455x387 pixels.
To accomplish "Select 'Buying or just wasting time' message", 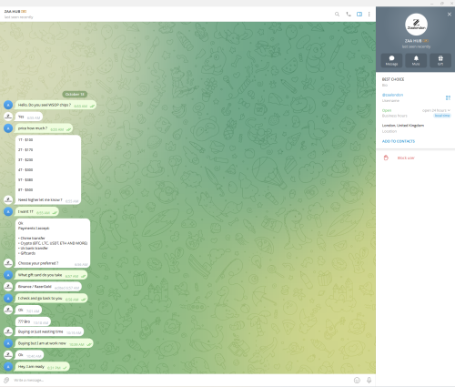I will [x=49, y=331].
